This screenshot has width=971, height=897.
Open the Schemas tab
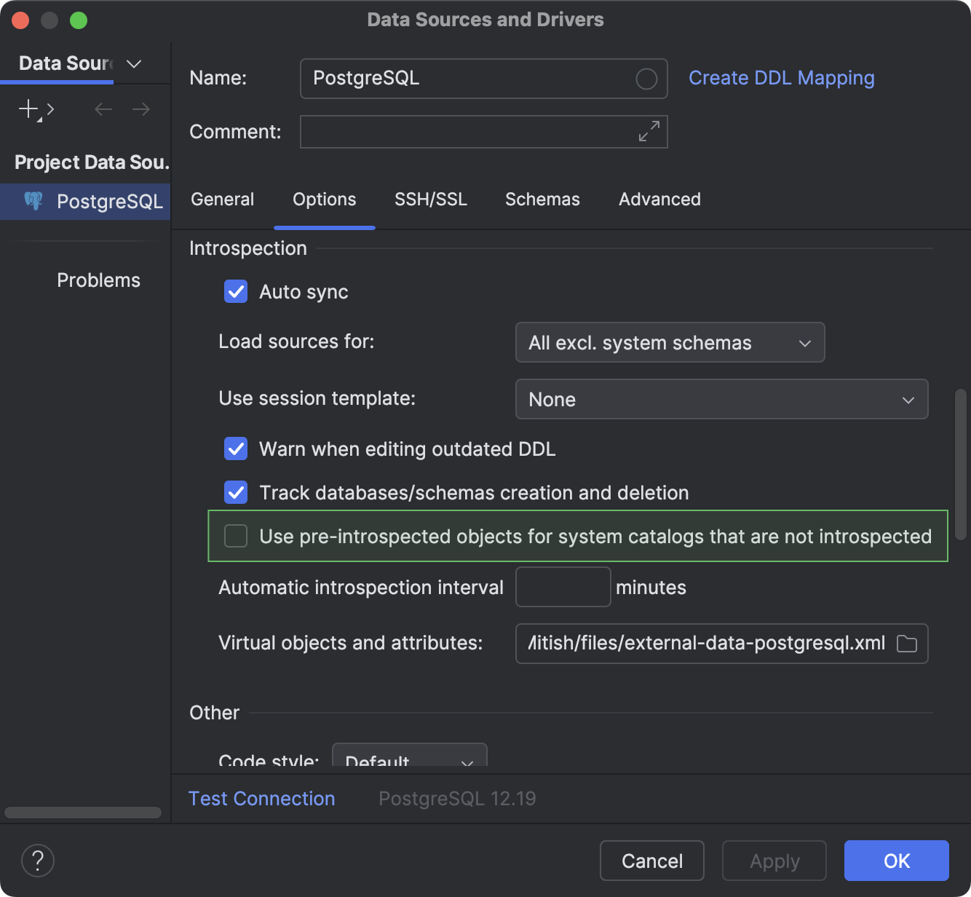542,199
